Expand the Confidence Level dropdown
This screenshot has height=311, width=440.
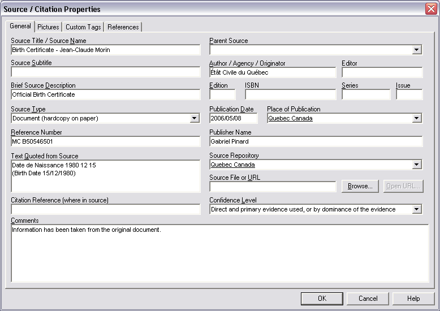417,209
